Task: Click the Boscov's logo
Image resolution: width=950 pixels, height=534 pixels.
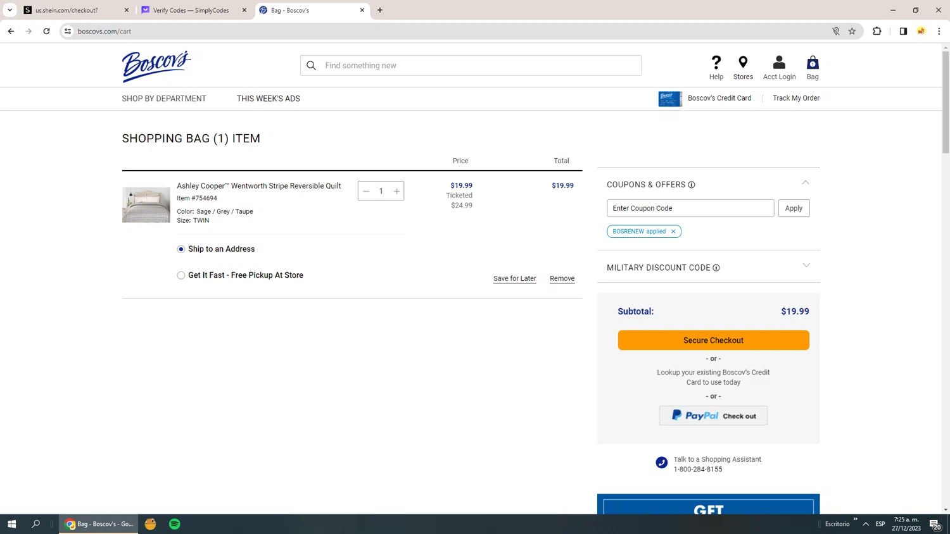Action: [x=156, y=66]
